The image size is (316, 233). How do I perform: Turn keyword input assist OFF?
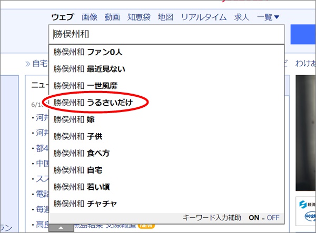[273, 217]
